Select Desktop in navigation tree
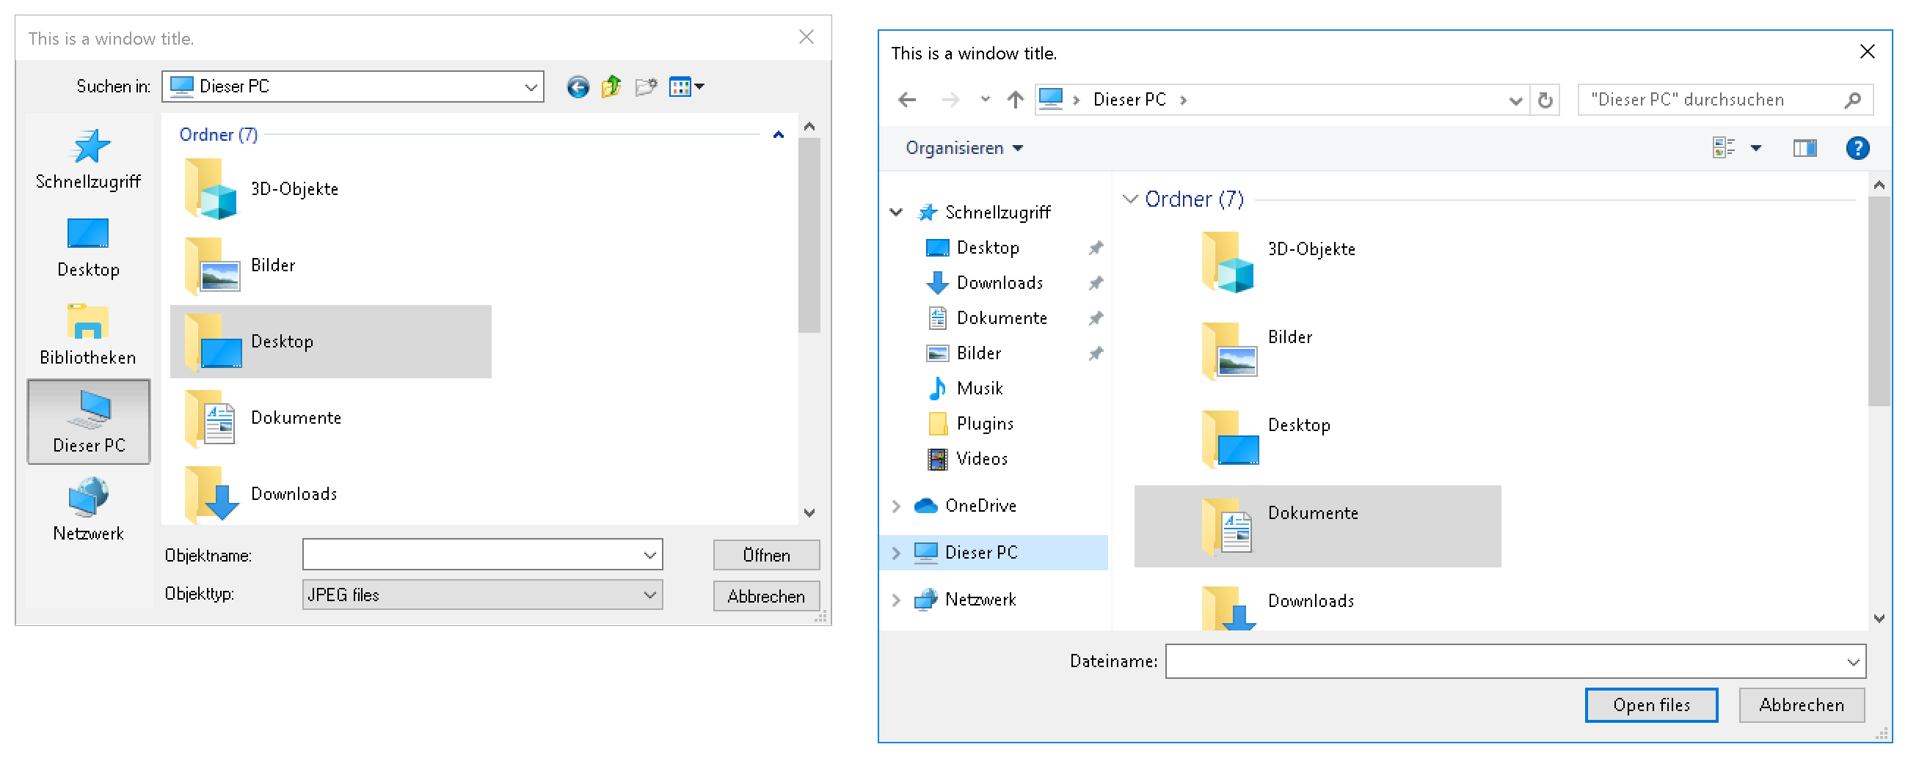This screenshot has height=758, width=1908. tap(987, 248)
